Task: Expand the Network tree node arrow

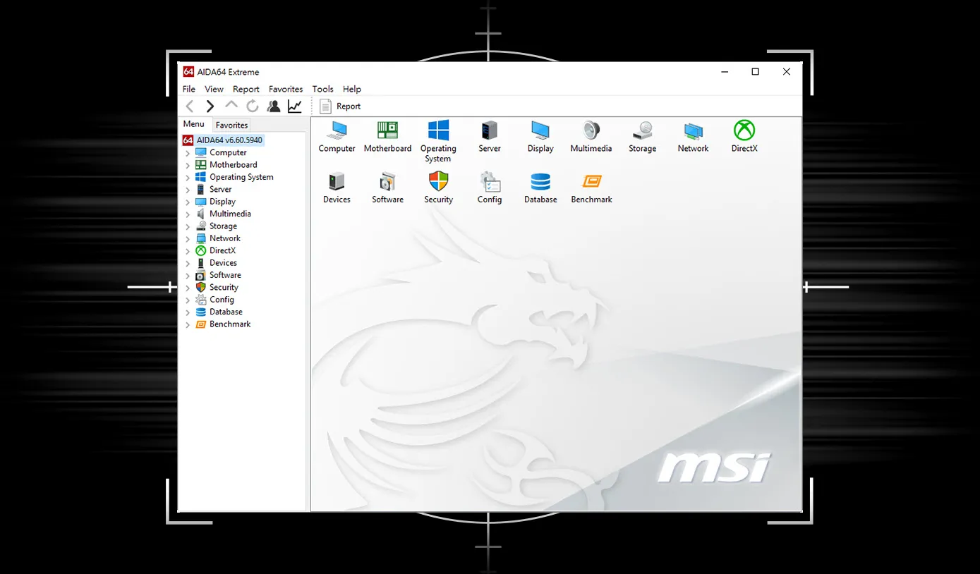Action: 188,239
